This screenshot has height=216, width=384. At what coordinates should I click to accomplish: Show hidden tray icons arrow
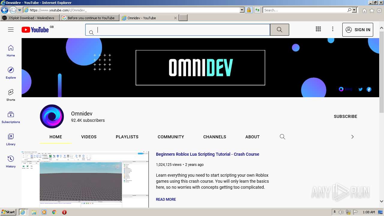(334, 212)
